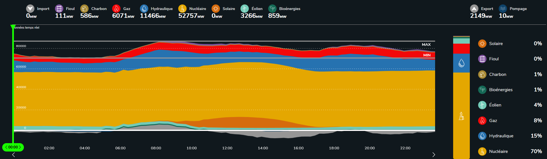Viewport: 547px width, 159px height.
Task: Select the orange Solaire sun icon at top
Action: coord(216,9)
